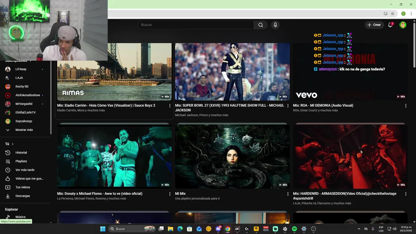Image resolution: width=416 pixels, height=234 pixels.
Task: Open options for the Eladio Carrión mix
Action: [x=170, y=106]
